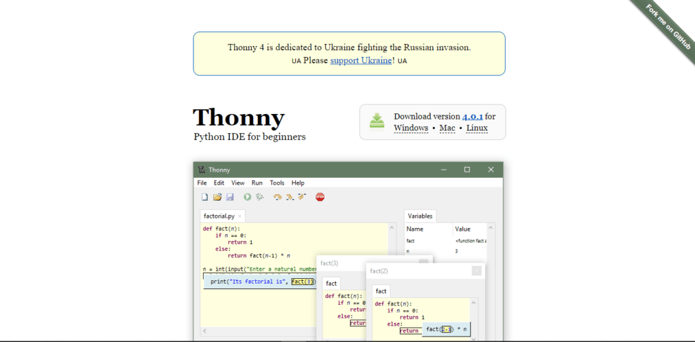Stop execution with the red STOP icon
695x342 pixels.
click(x=320, y=197)
